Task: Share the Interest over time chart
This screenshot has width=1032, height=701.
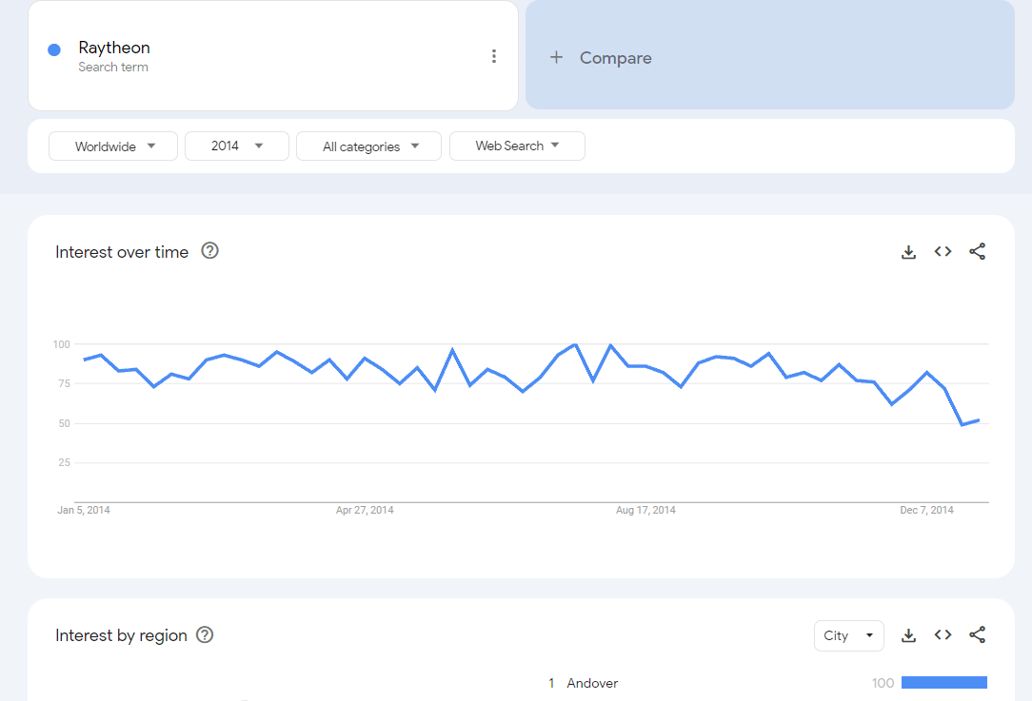Action: point(977,252)
